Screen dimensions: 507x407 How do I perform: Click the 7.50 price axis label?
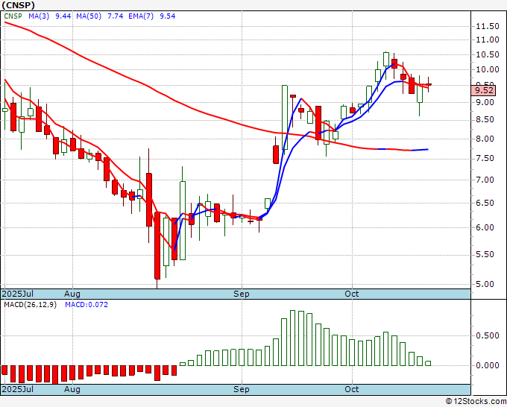485,159
